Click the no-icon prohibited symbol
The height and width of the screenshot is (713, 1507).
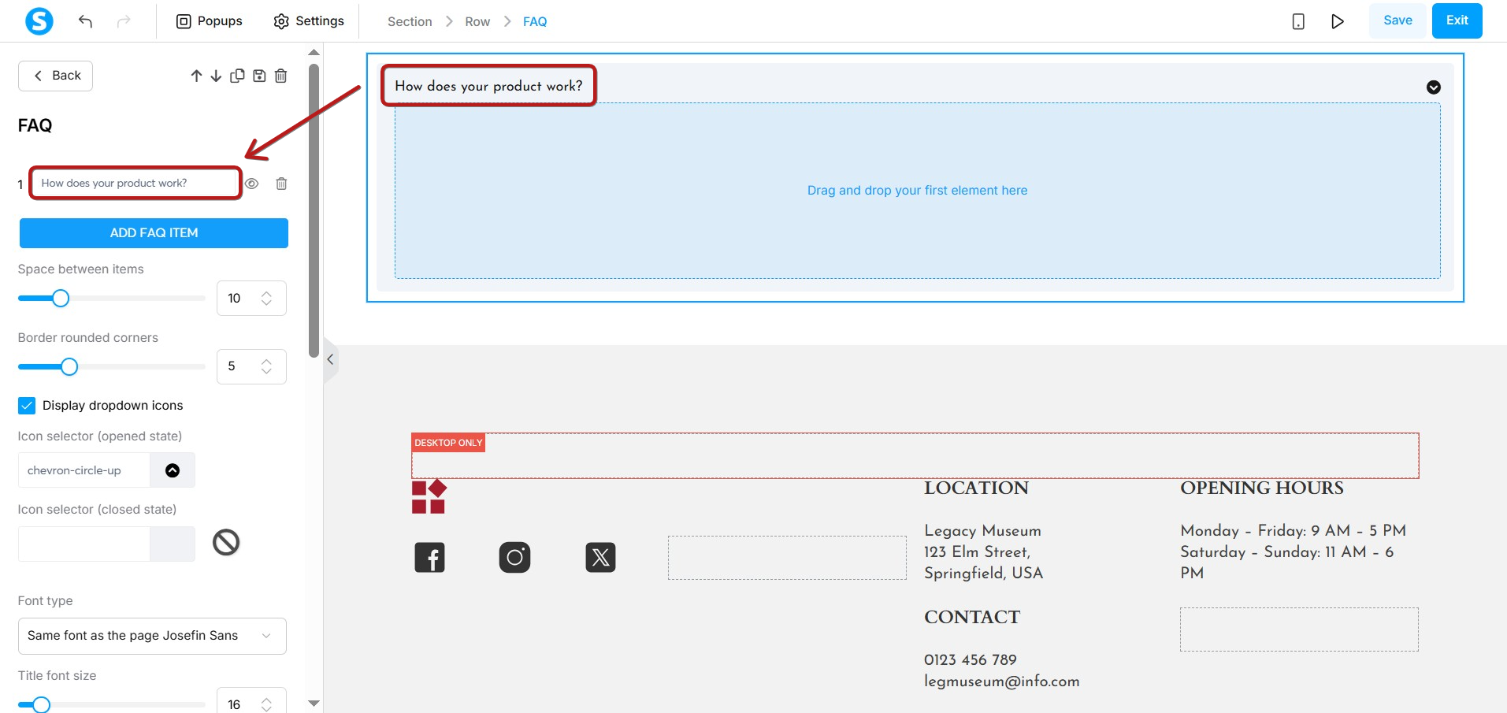click(226, 542)
